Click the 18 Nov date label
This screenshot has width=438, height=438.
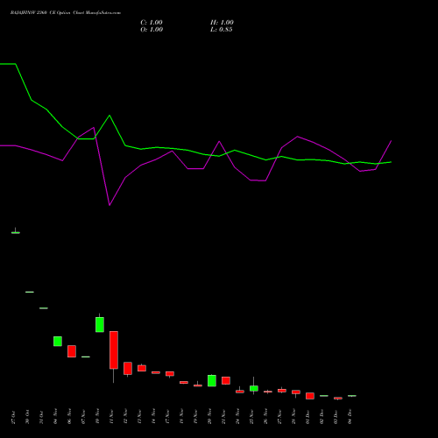click(181, 417)
